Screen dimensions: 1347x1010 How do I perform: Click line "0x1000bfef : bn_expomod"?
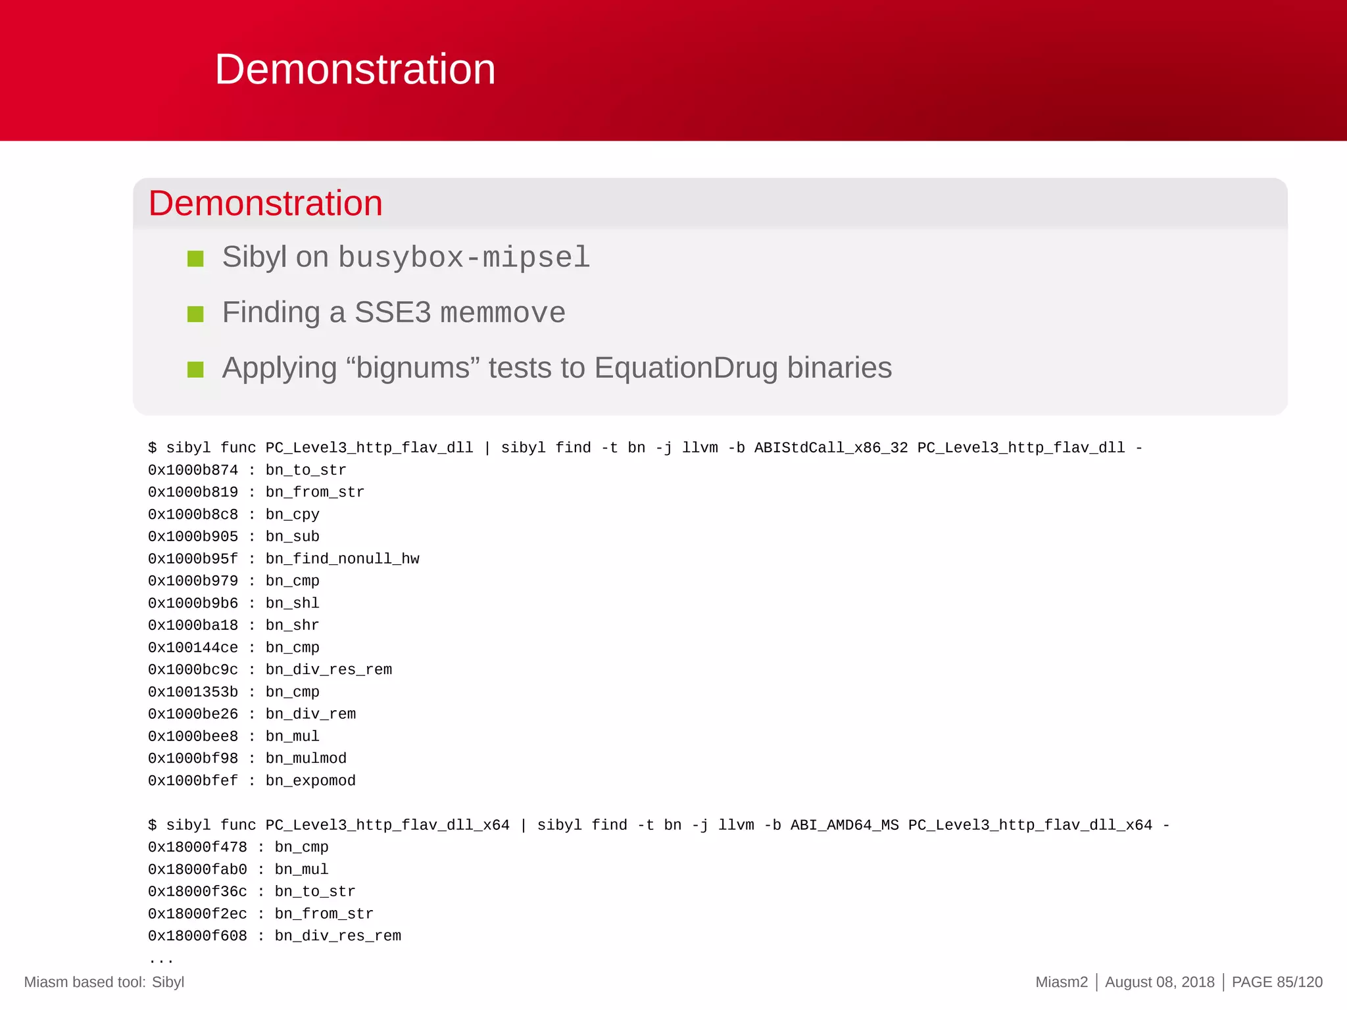(x=252, y=781)
